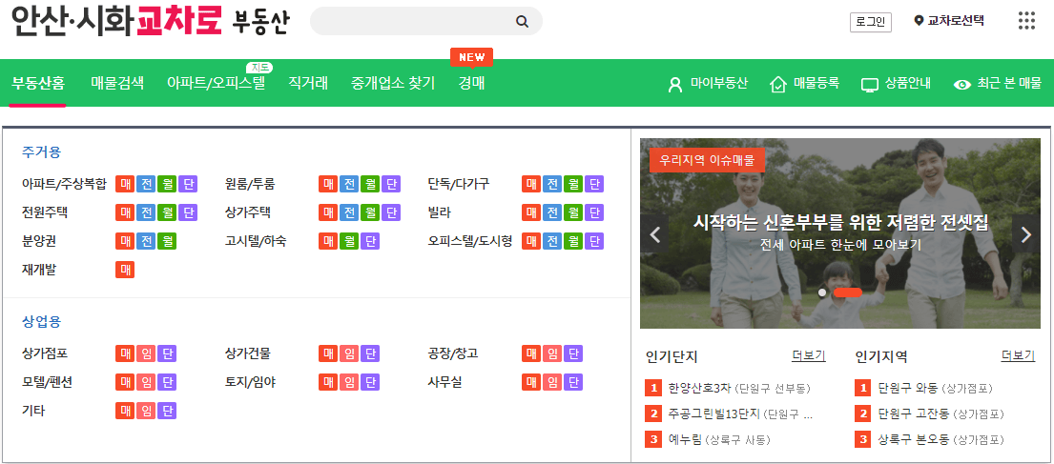Click 더보기 next to 인기지역
Screen dimensions: 1054x464
tap(1018, 356)
